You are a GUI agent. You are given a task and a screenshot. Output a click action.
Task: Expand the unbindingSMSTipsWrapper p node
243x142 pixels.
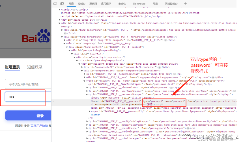pos(87,132)
